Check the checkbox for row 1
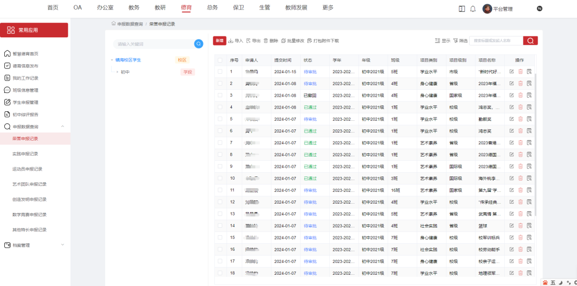 coord(220,71)
